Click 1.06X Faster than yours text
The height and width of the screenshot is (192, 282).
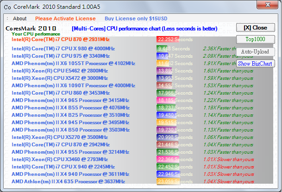pyautogui.click(x=228, y=138)
